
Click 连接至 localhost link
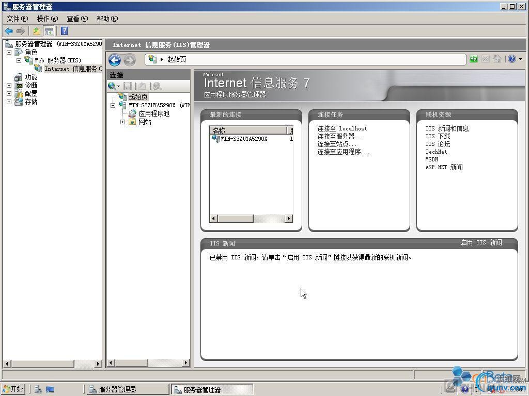pos(342,128)
